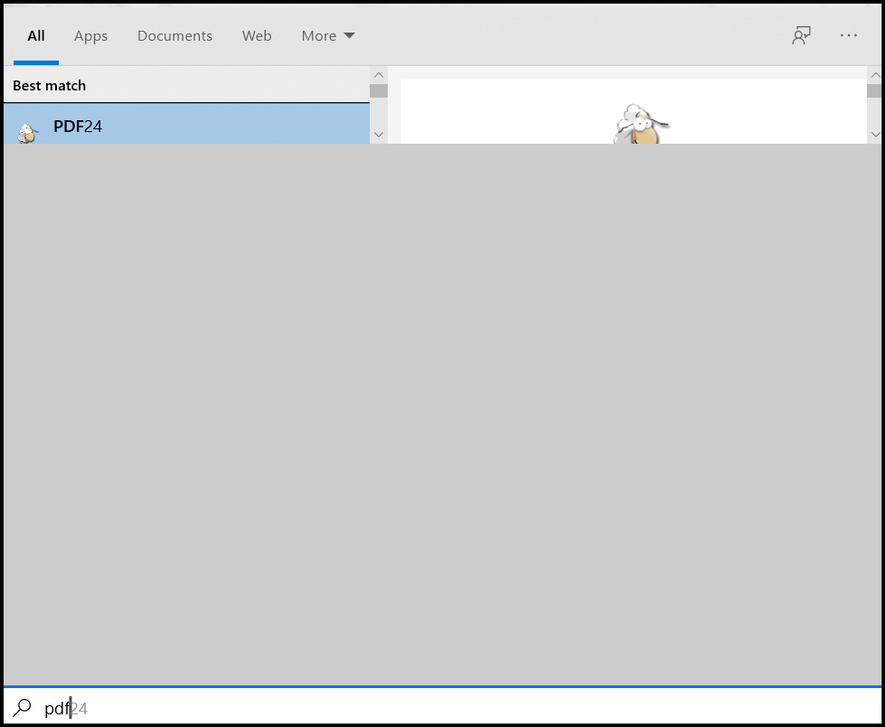
Task: Switch to the Apps tab
Action: (91, 35)
